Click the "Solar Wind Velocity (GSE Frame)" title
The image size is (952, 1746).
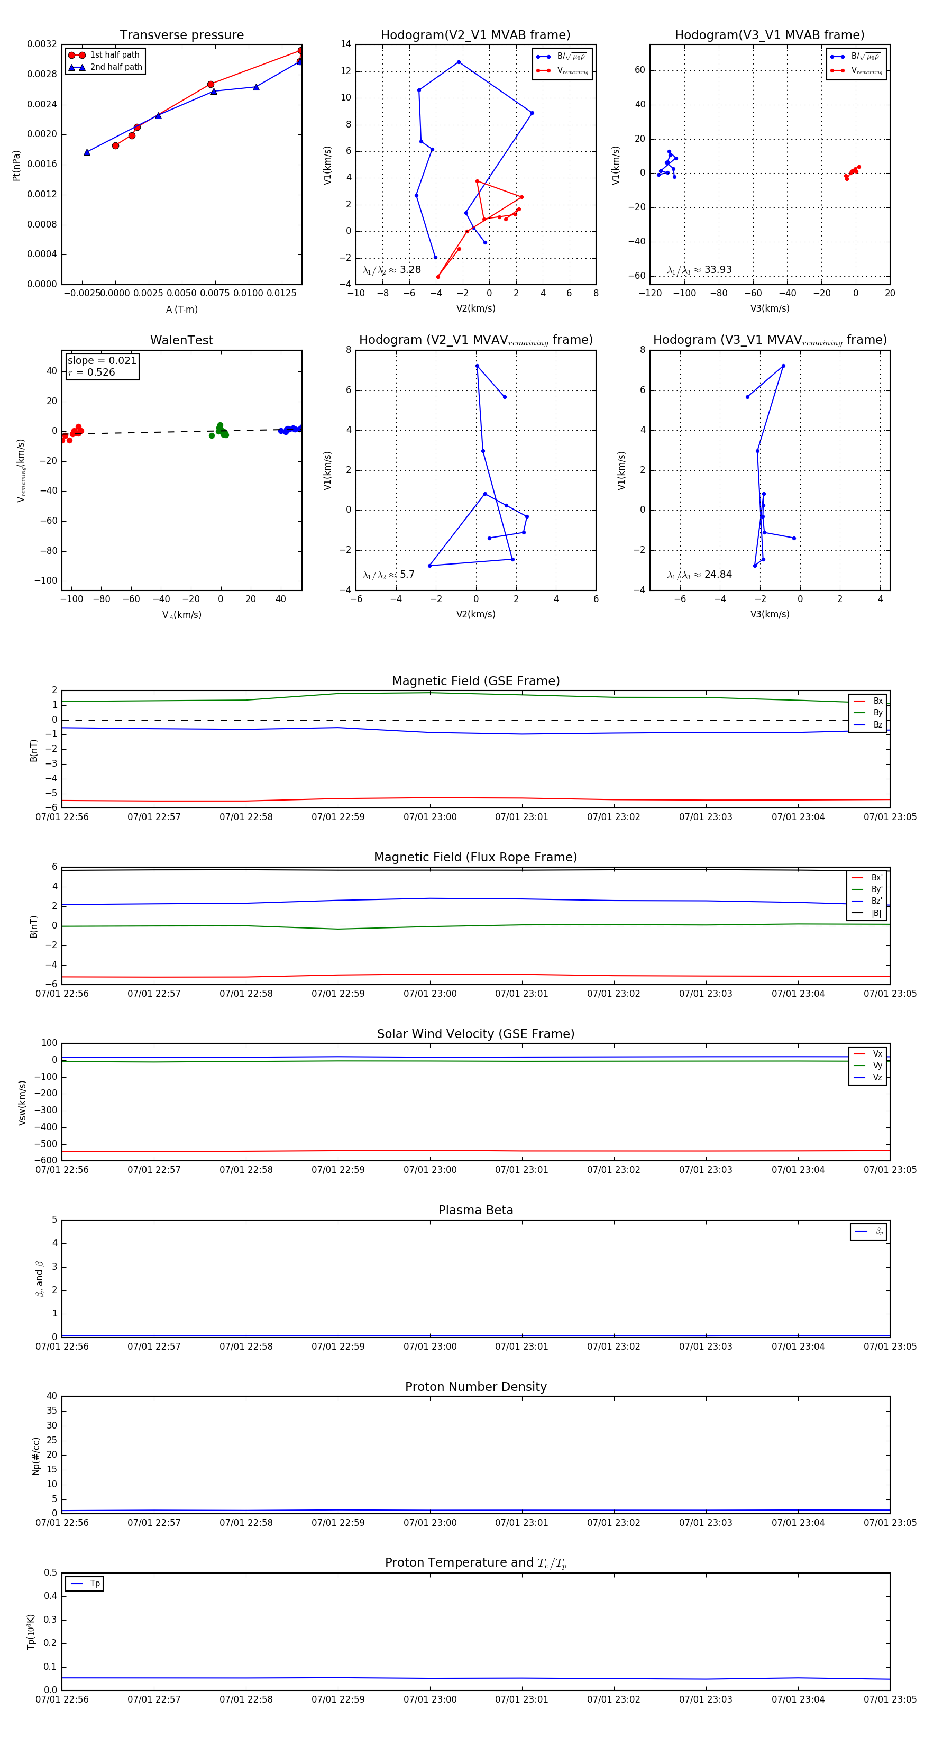[x=475, y=1034]
